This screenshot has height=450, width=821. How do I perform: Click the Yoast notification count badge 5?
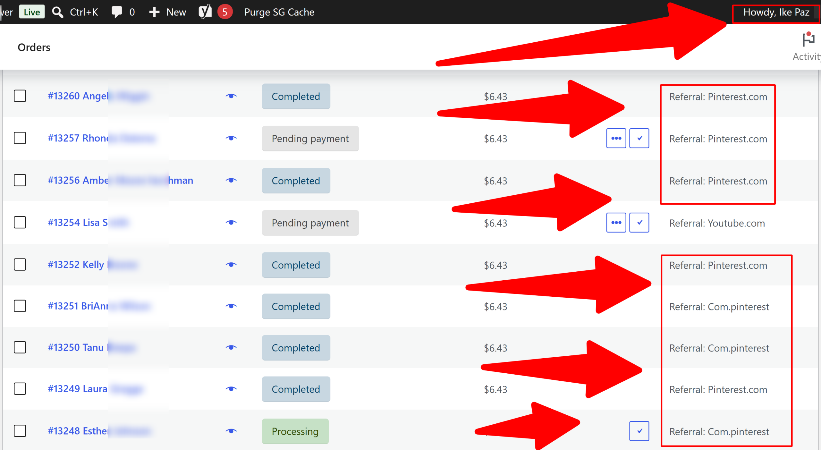225,12
